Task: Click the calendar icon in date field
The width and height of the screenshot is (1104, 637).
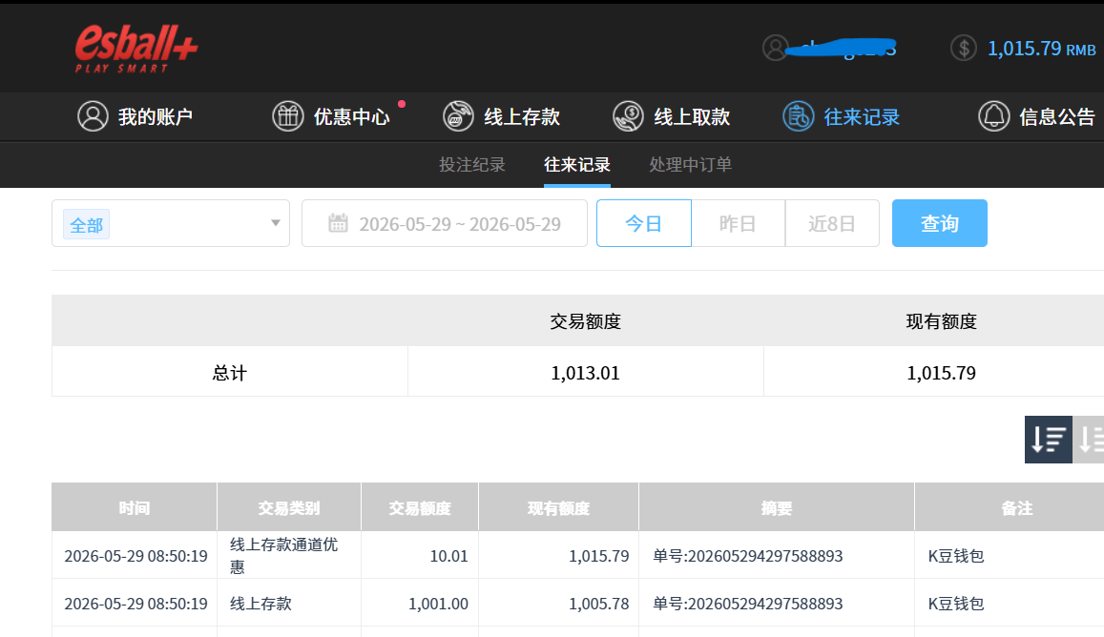Action: [338, 223]
